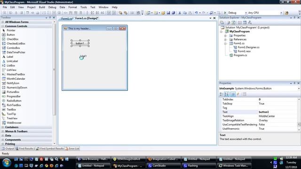Screen dimensions: 301x169
Task: Switch to Windows Task Manager taskbar button
Action: tap(234, 166)
